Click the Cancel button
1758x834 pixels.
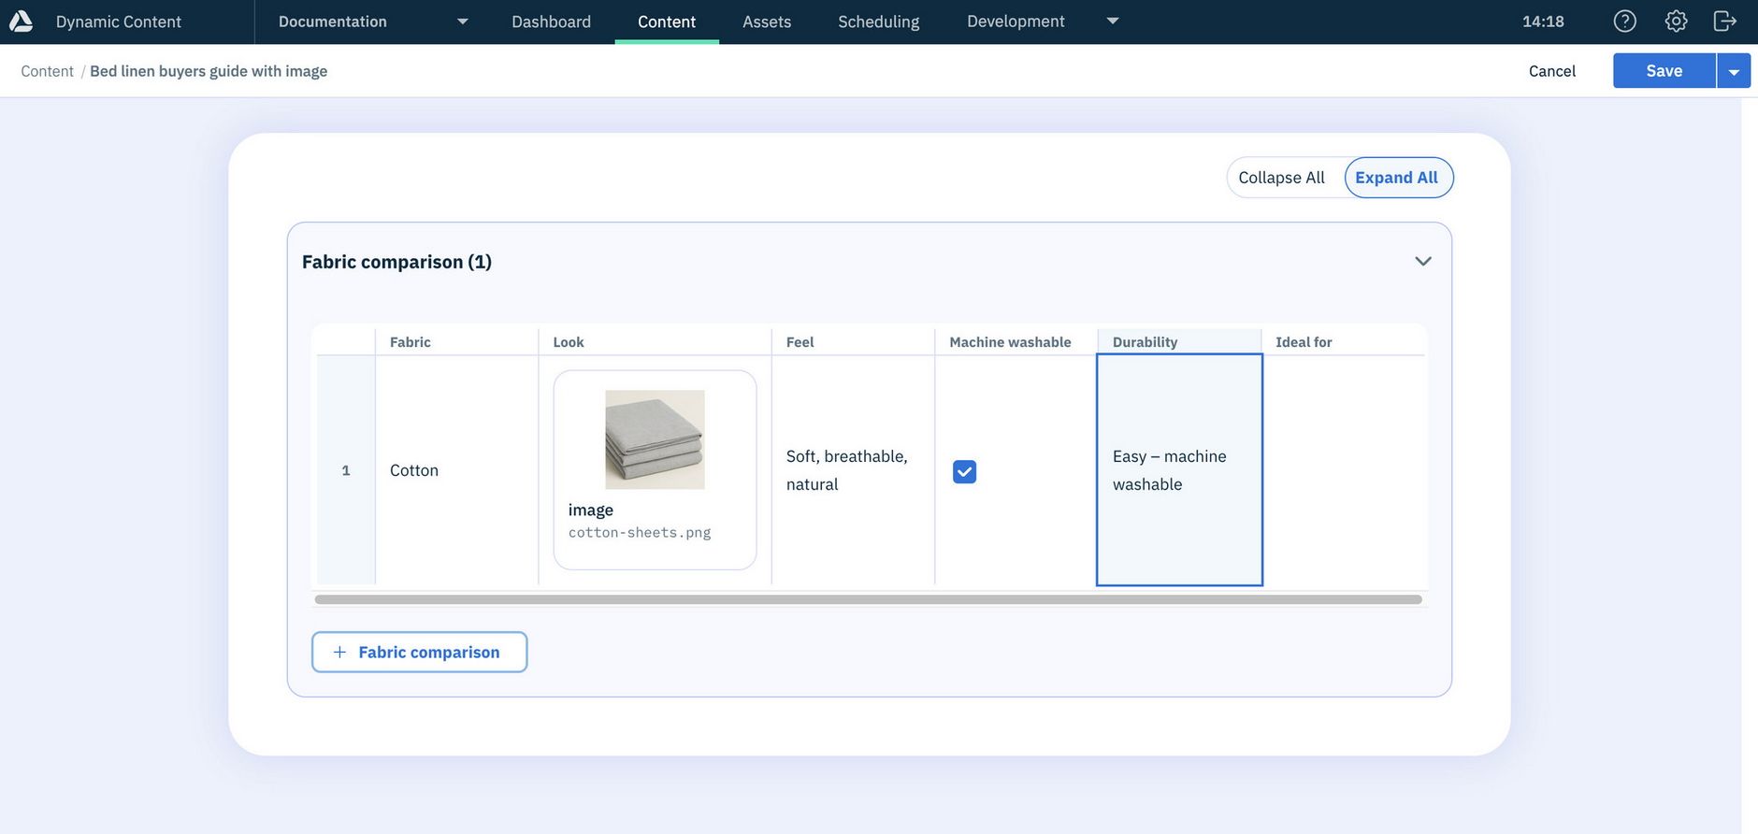coord(1551,71)
